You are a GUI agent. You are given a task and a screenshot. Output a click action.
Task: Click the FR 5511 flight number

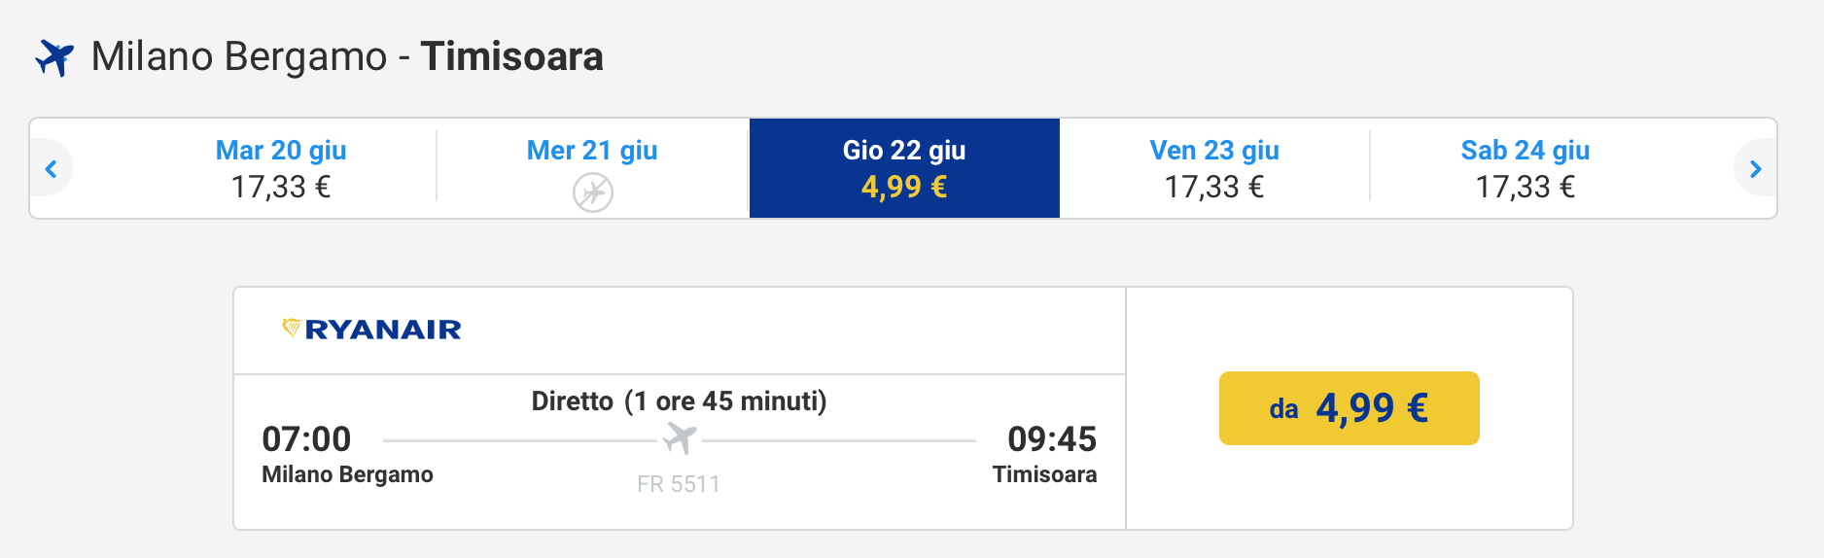pos(679,484)
